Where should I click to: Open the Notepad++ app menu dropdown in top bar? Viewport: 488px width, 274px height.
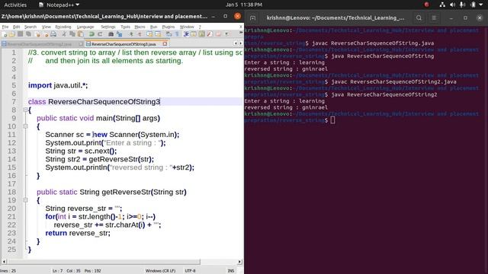pos(59,5)
